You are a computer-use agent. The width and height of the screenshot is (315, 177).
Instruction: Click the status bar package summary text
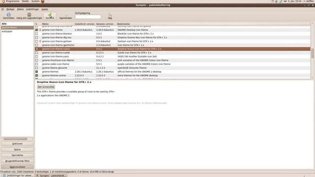pos(57,172)
